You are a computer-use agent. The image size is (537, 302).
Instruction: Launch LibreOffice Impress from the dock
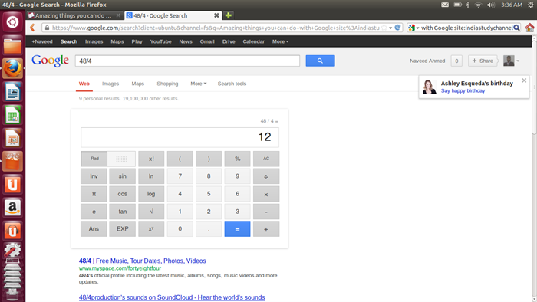13,138
